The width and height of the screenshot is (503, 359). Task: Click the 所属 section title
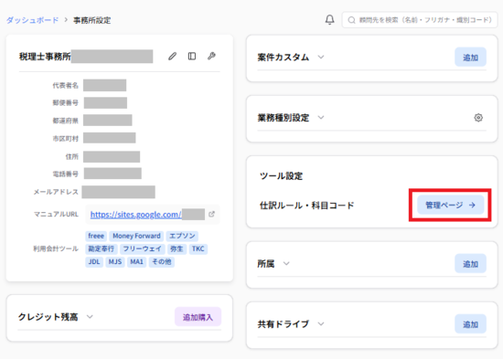point(266,264)
